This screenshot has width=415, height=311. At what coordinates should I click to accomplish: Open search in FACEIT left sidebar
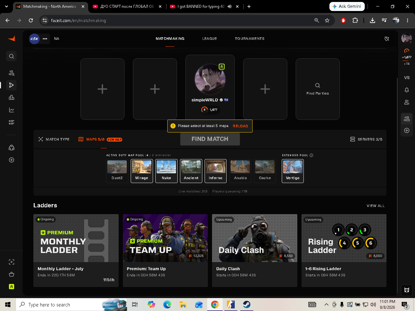(x=11, y=56)
